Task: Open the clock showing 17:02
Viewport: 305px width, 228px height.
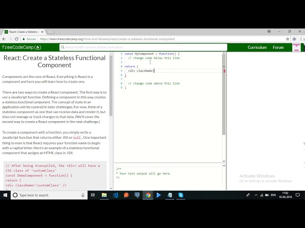Action: [x=285, y=195]
